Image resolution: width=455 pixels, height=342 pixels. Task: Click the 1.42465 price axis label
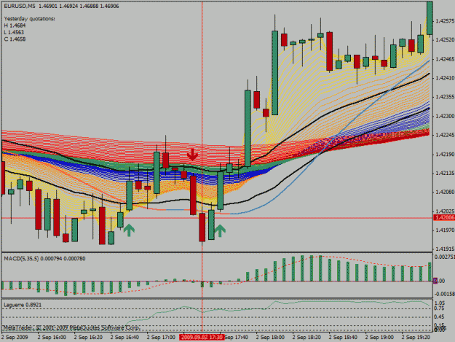coord(445,59)
